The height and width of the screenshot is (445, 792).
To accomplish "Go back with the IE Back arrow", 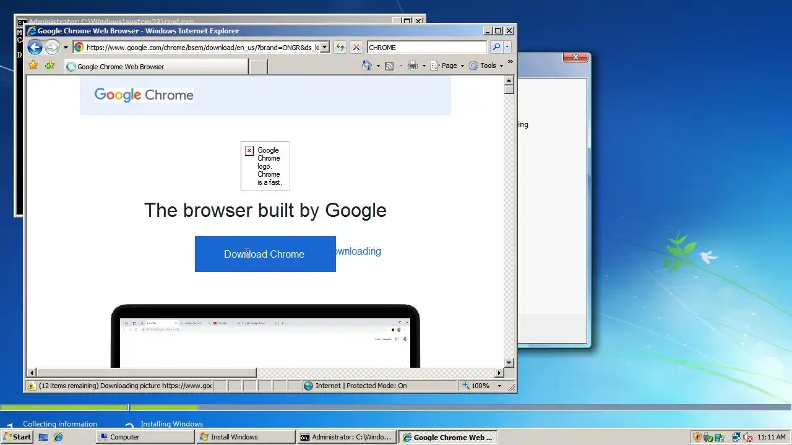I will pos(35,47).
